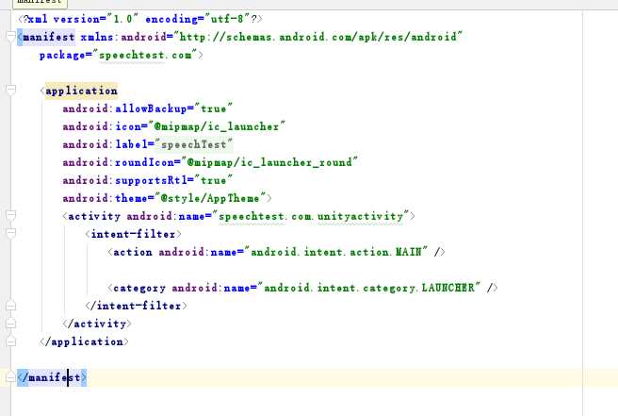Click the opening intent-filter tag
618x416 pixels.
coord(133,234)
